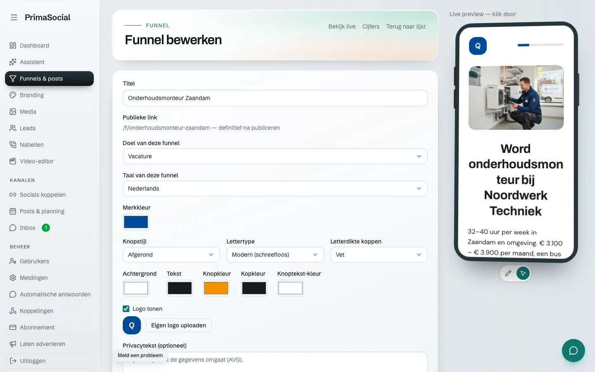Image resolution: width=595 pixels, height=372 pixels.
Task: Open the Letterdikte koppen dropdown
Action: point(379,255)
